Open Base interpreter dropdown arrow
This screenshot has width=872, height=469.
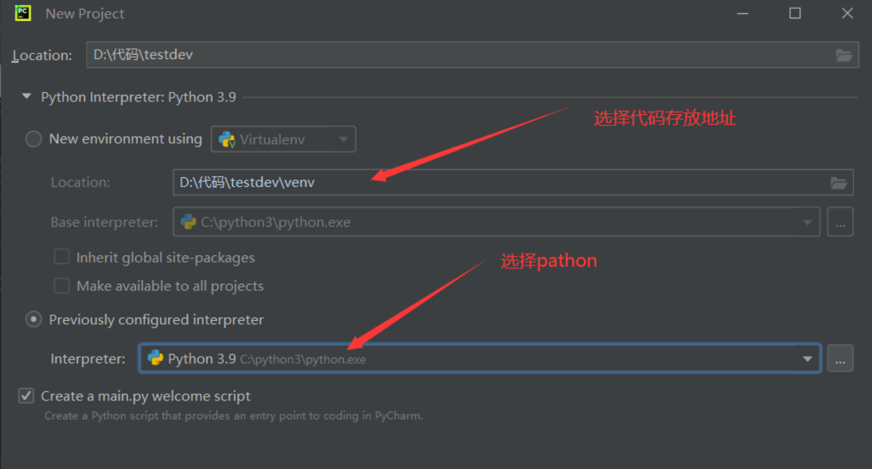click(807, 222)
